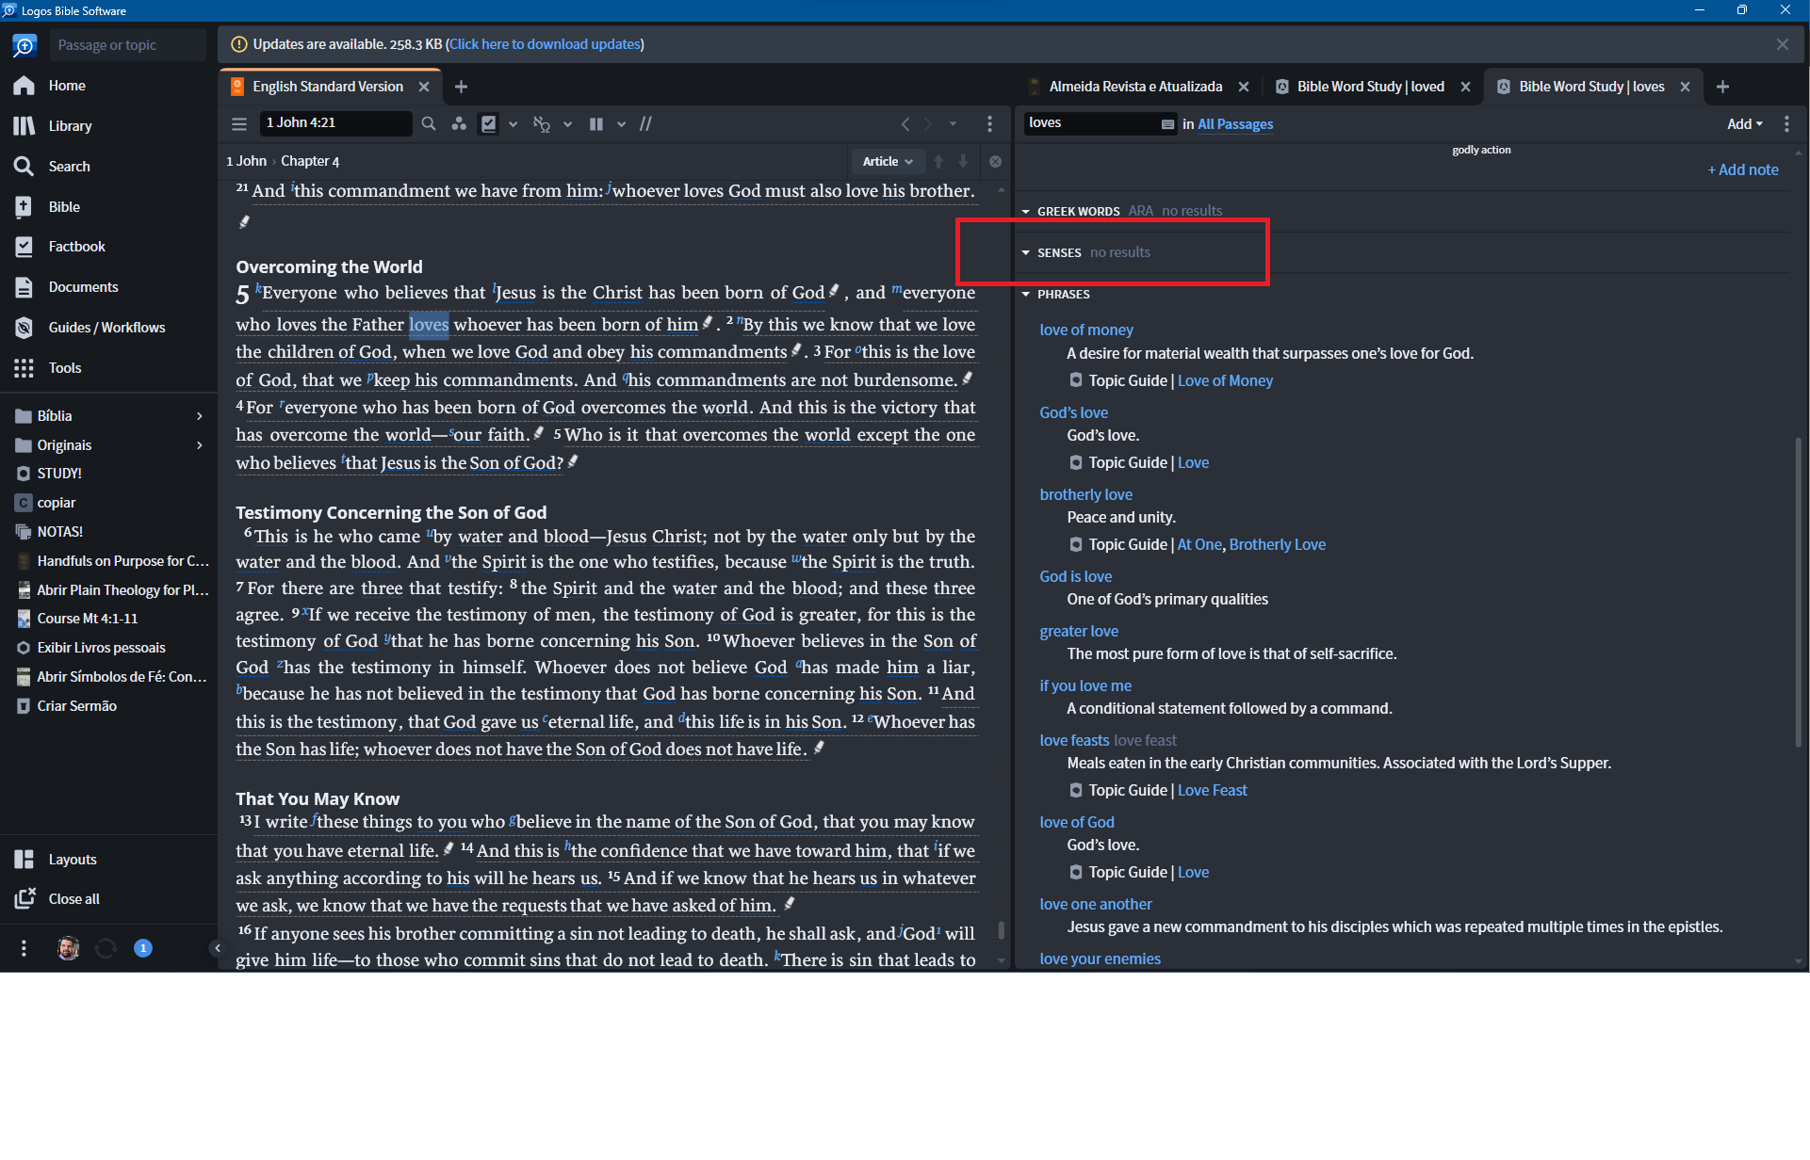Open the interlinear options dropdown arrow
Image resolution: width=1810 pixels, height=1160 pixels.
(568, 123)
